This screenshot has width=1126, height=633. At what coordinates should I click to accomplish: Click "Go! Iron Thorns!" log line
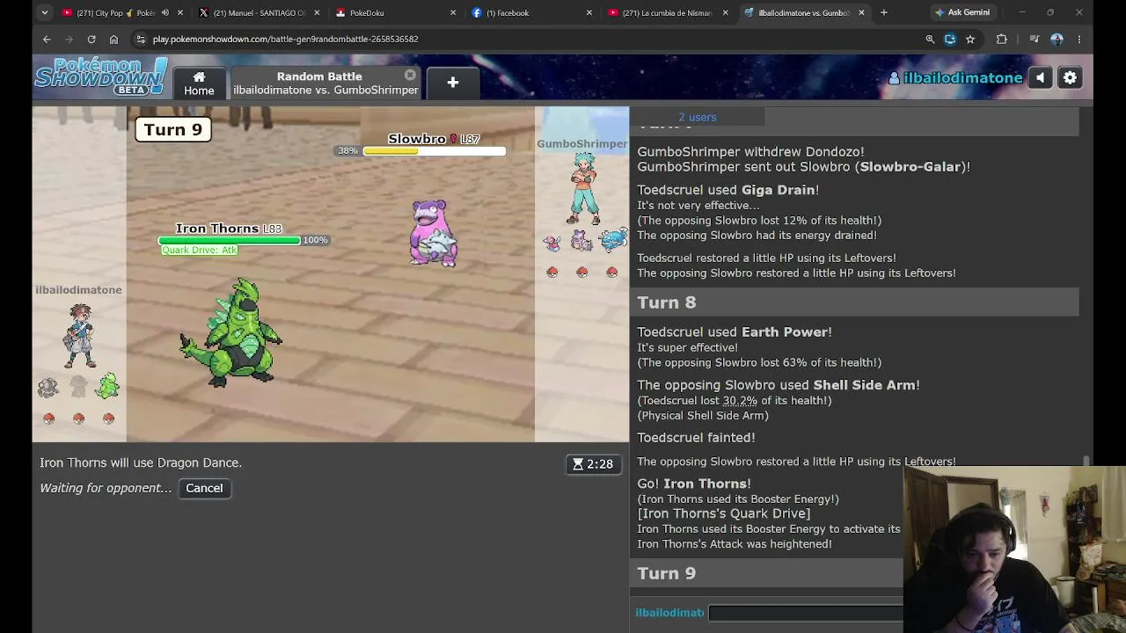693,484
